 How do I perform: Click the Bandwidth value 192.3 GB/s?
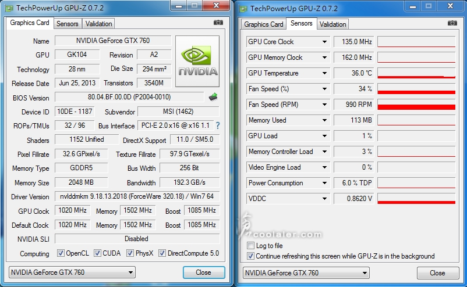(190, 182)
